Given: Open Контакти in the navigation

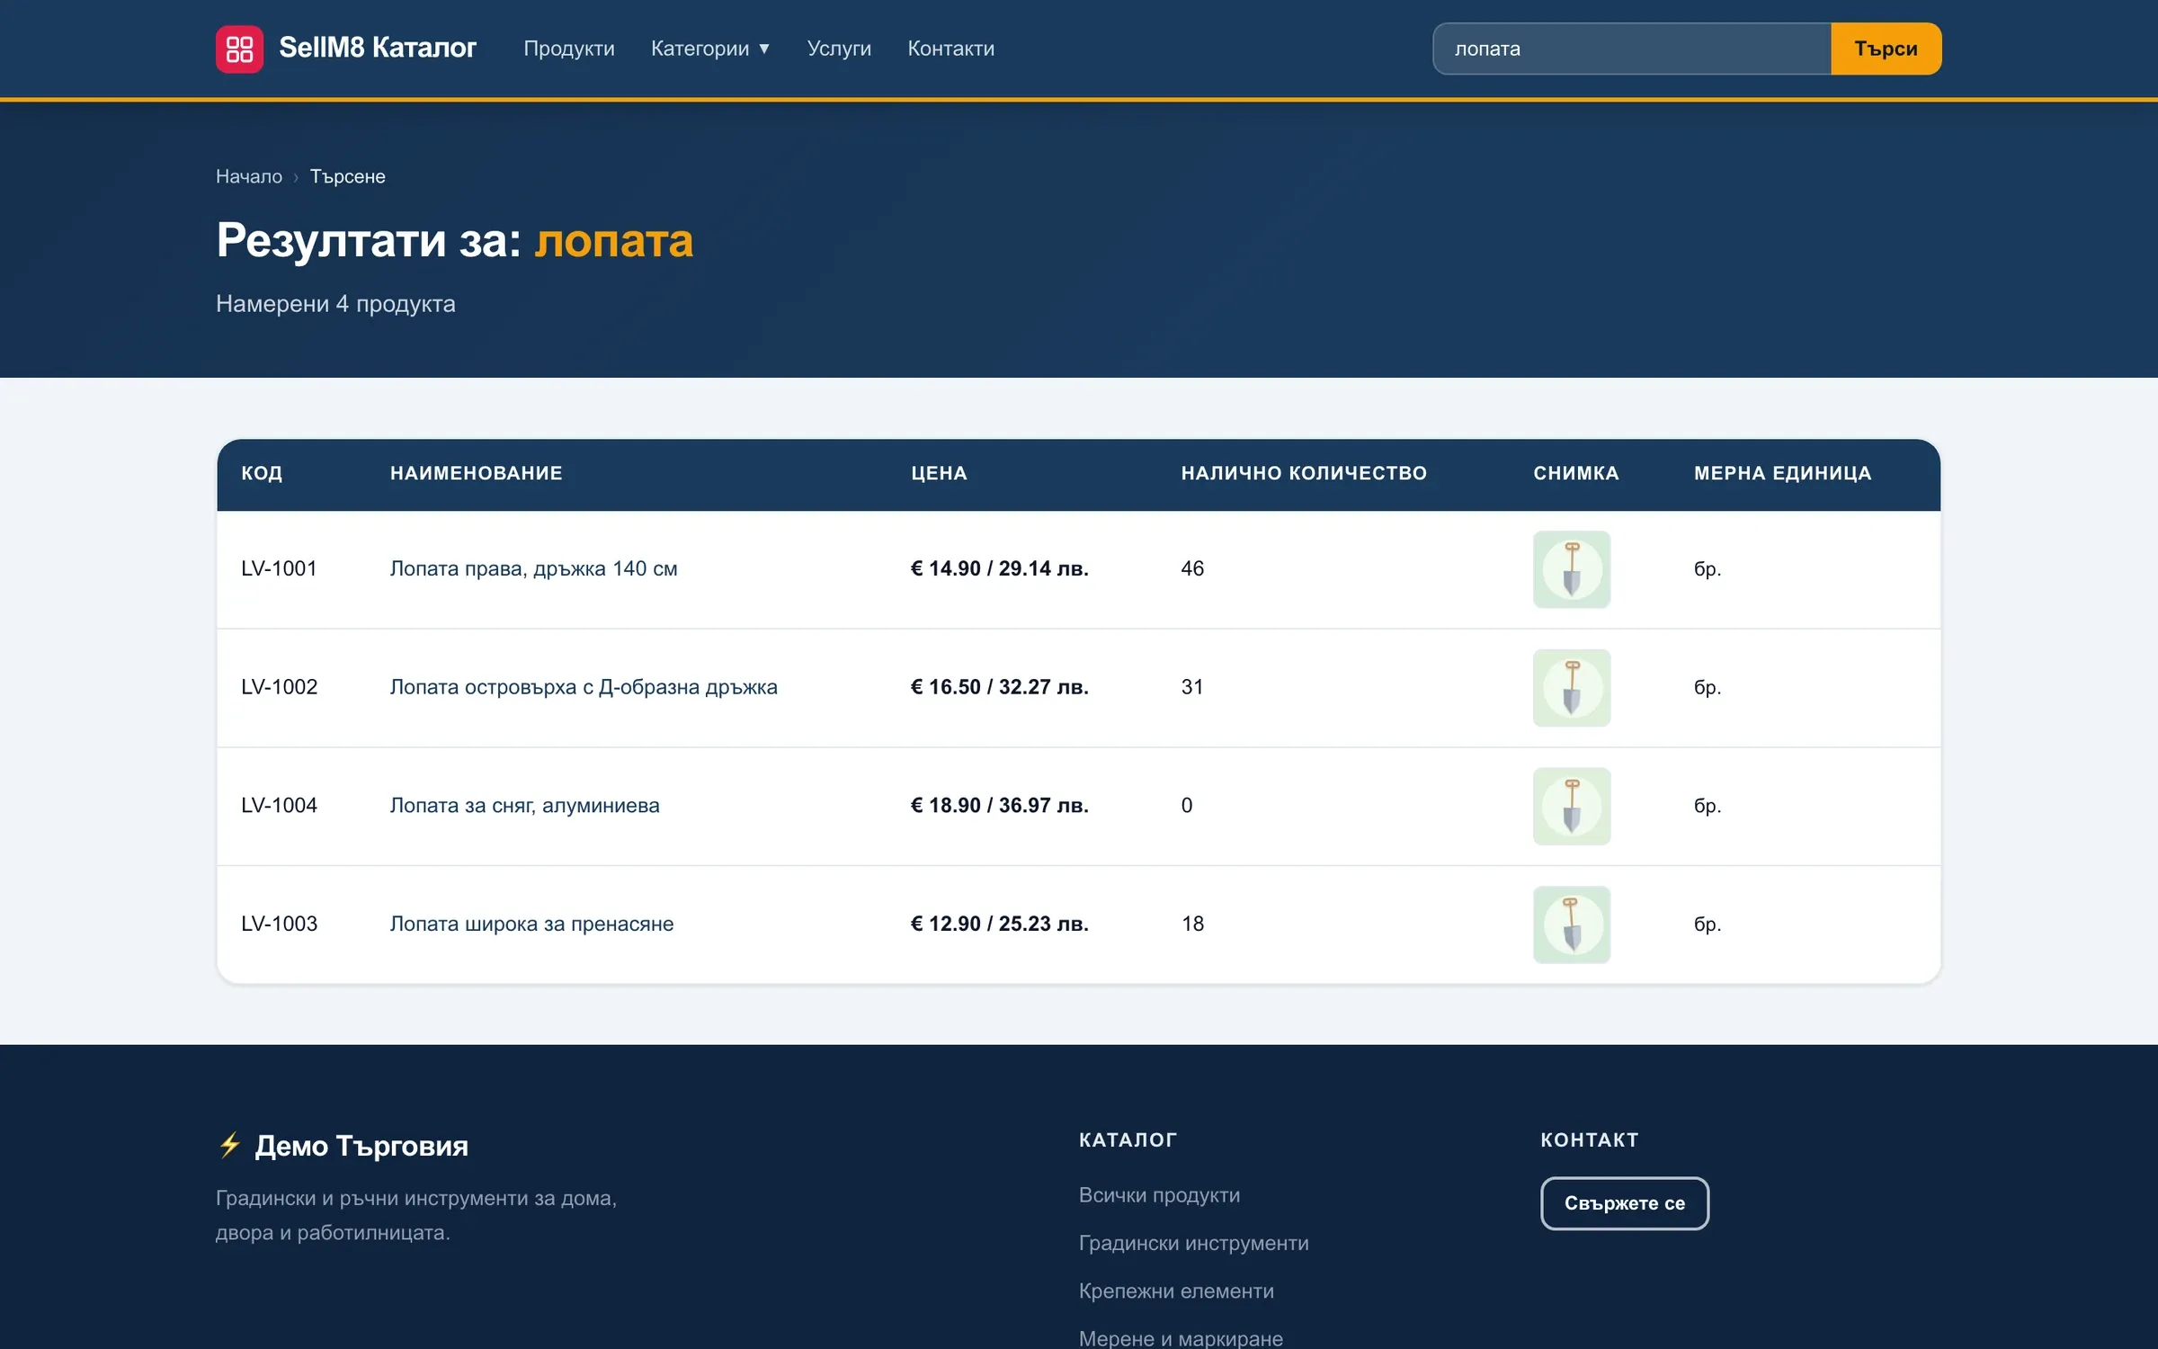Looking at the screenshot, I should pyautogui.click(x=950, y=49).
